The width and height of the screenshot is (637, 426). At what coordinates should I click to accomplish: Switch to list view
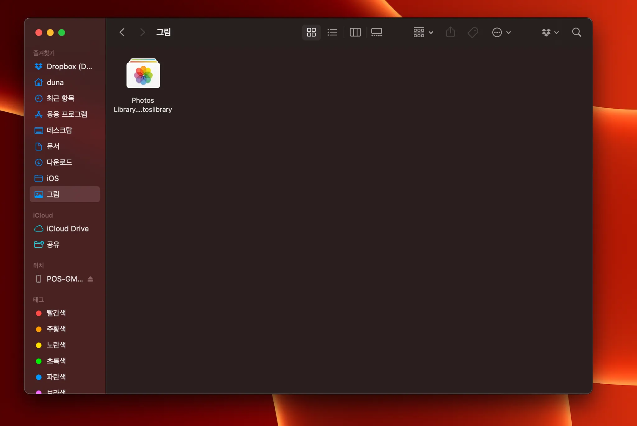coord(332,32)
